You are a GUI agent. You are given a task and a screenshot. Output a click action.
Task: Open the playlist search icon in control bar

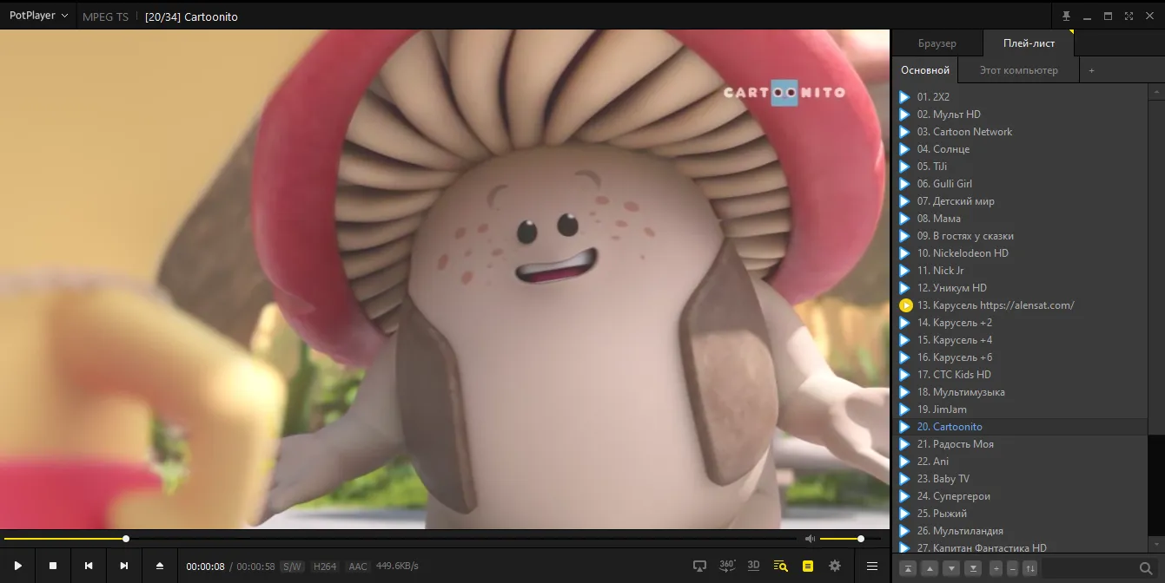pyautogui.click(x=780, y=566)
